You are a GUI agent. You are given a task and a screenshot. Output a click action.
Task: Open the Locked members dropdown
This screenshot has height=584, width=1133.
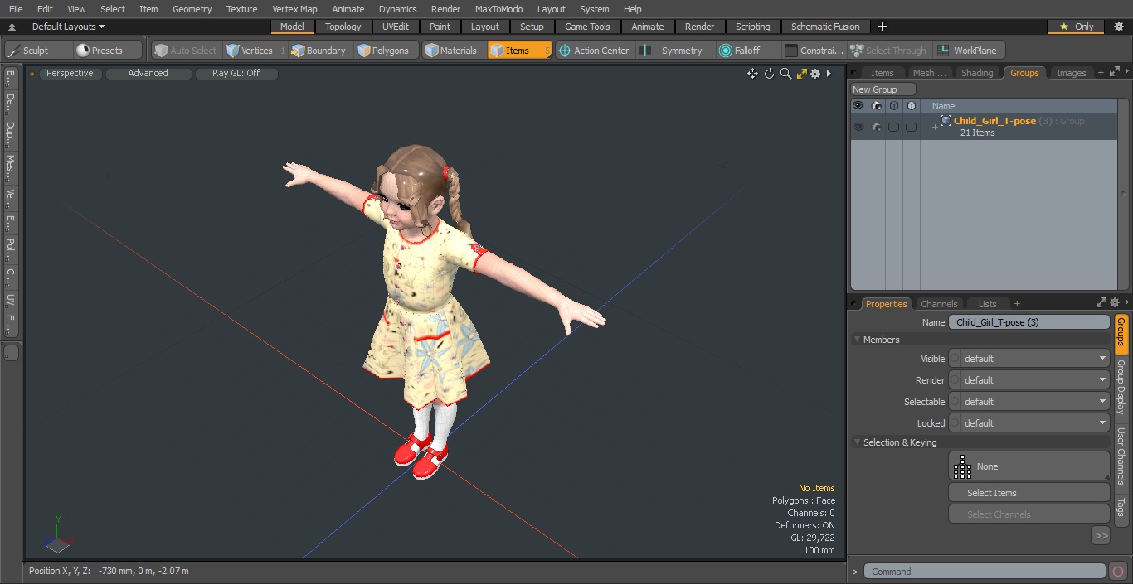pyautogui.click(x=1028, y=423)
